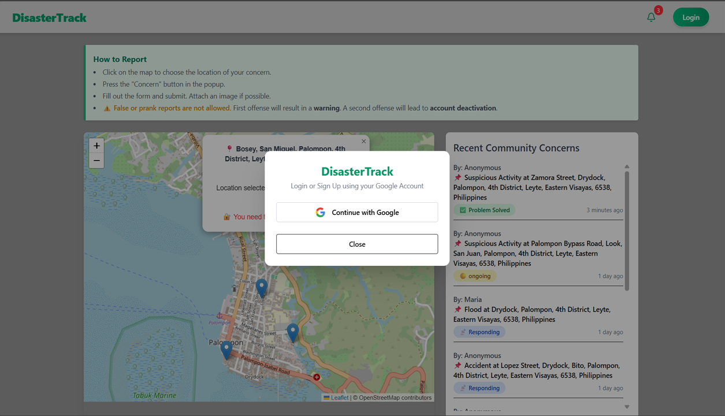The height and width of the screenshot is (416, 725).
Task: Click the DisasterTrack logo in header
Action: tap(50, 18)
